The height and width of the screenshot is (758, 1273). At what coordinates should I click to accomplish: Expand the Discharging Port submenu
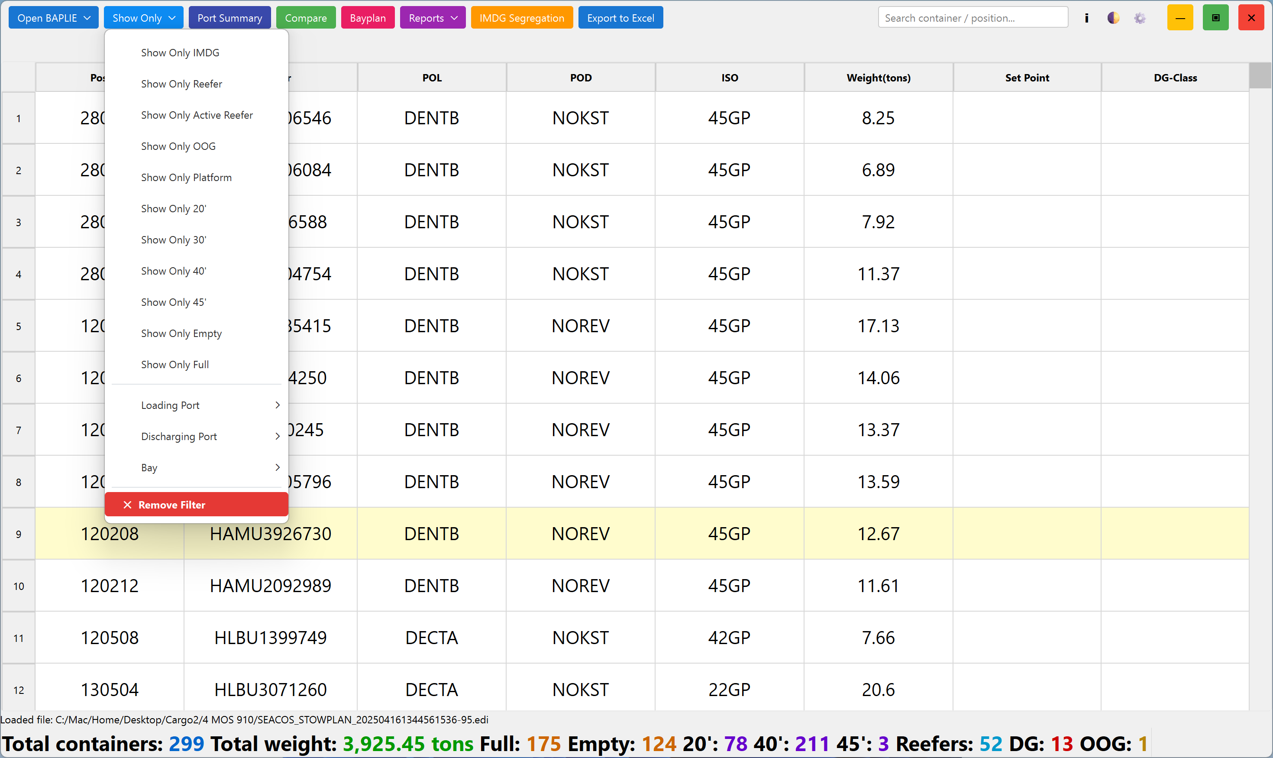[197, 436]
